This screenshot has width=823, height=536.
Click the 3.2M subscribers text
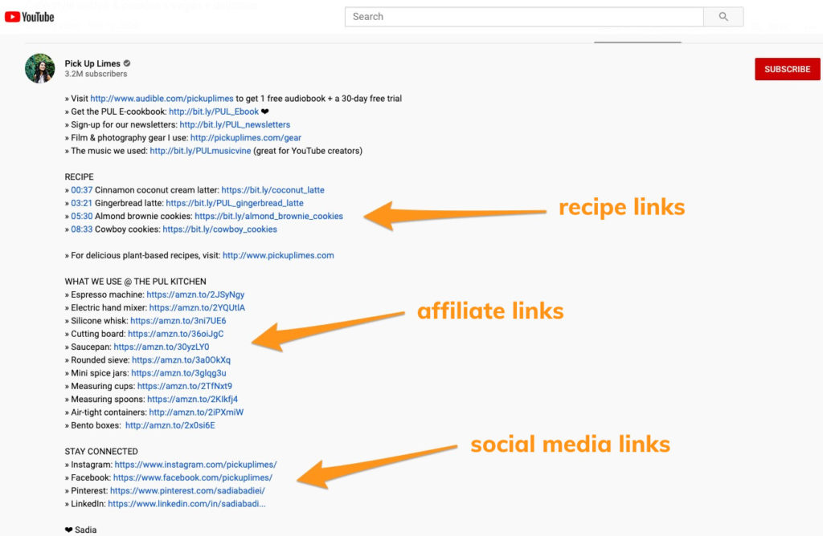[96, 75]
